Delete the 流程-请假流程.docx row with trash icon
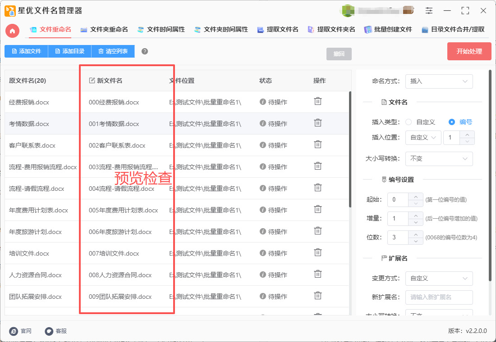The width and height of the screenshot is (496, 342). pos(317,188)
